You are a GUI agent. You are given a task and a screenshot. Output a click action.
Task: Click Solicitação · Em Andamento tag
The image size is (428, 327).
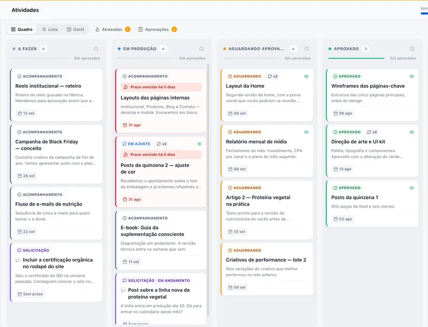(156, 280)
